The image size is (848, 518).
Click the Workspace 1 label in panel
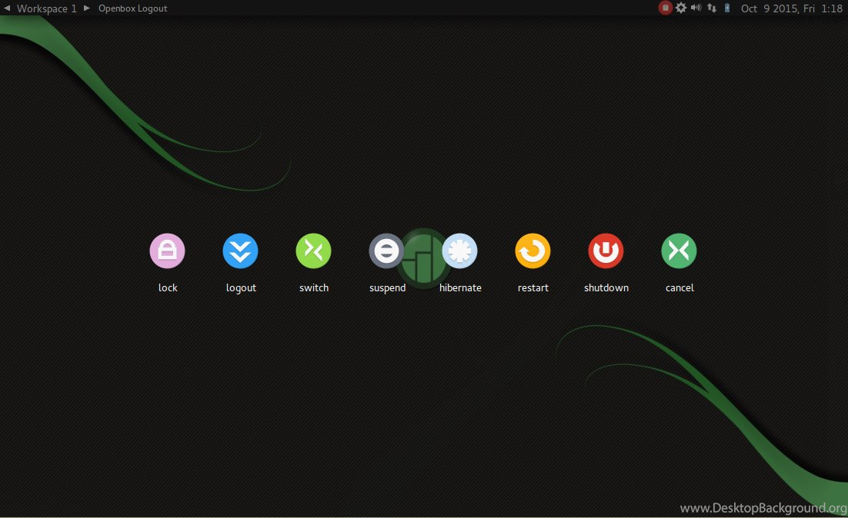point(46,8)
